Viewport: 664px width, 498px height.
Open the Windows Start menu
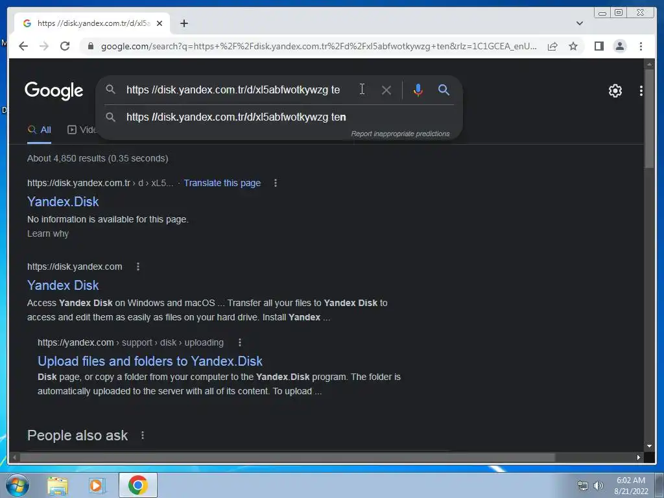(17, 485)
